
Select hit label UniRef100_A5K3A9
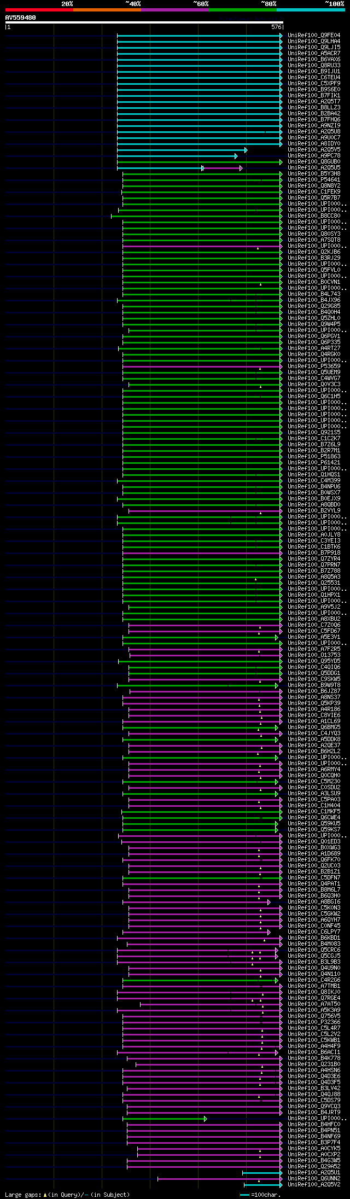coord(314,1010)
